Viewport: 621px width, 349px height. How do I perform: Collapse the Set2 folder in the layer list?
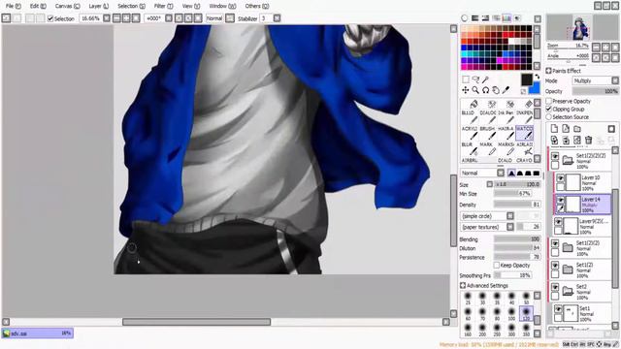tap(569, 292)
